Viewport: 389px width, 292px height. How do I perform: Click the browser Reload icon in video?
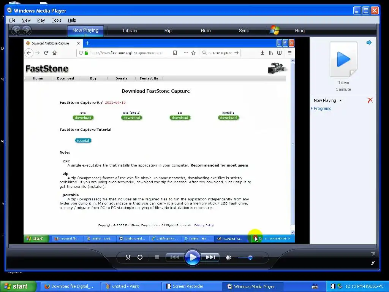coord(46,53)
